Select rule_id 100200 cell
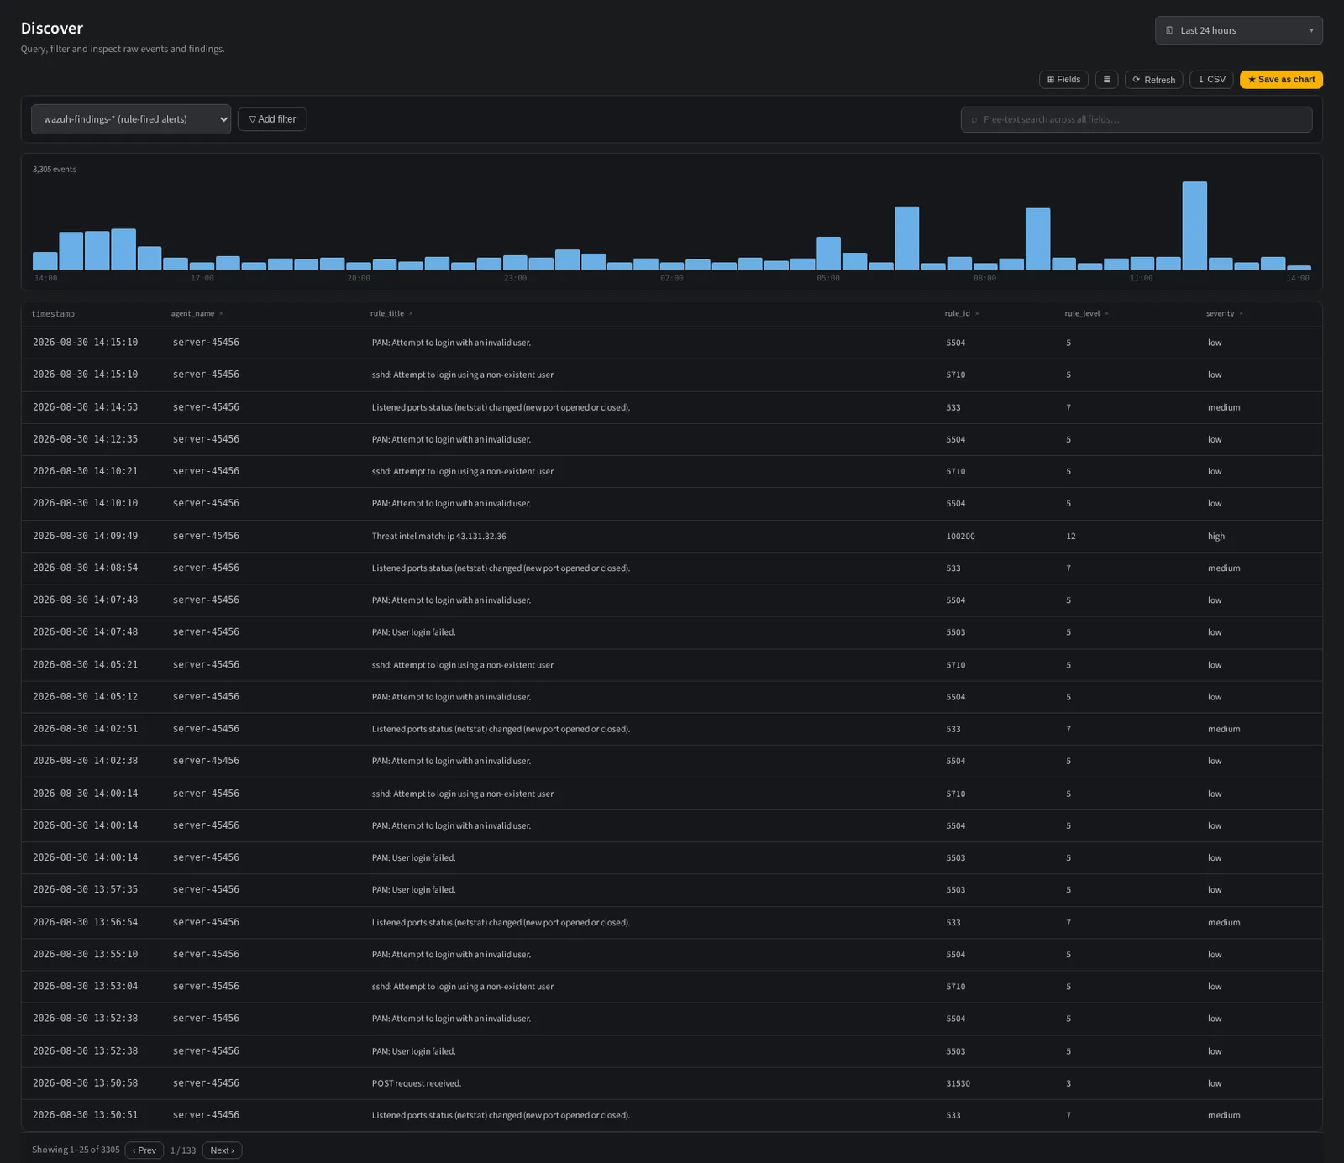This screenshot has width=1344, height=1163. (x=960, y=536)
